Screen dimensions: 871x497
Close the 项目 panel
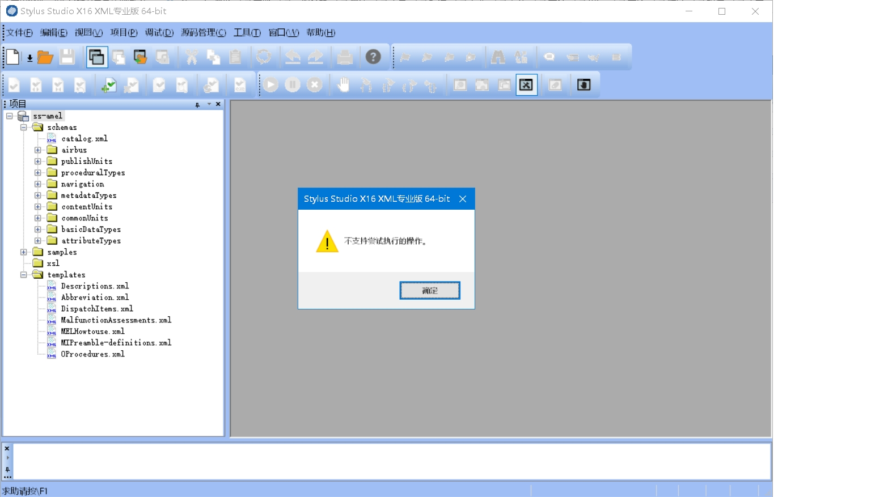[218, 104]
